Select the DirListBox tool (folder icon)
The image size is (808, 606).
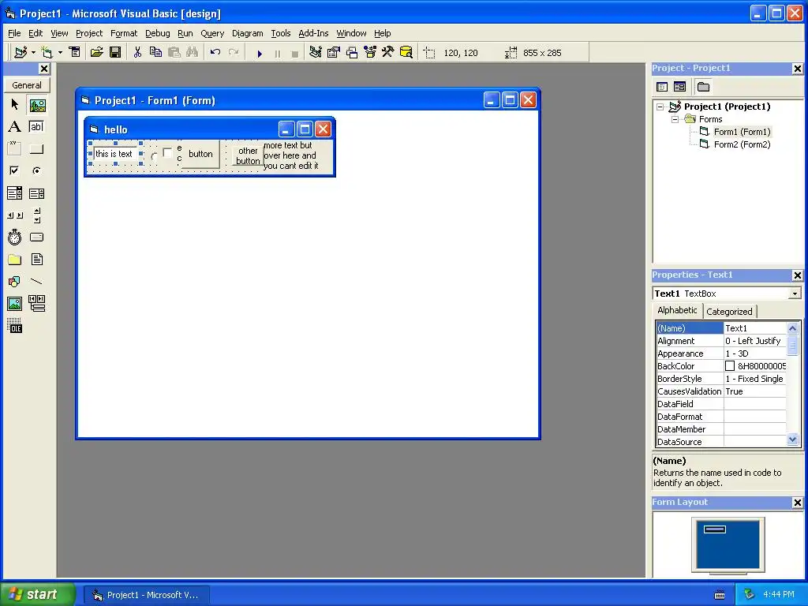tap(14, 260)
